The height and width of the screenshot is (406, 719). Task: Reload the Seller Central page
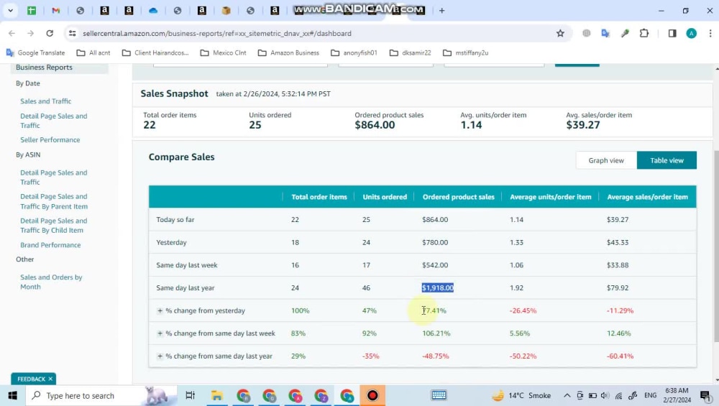tap(50, 34)
